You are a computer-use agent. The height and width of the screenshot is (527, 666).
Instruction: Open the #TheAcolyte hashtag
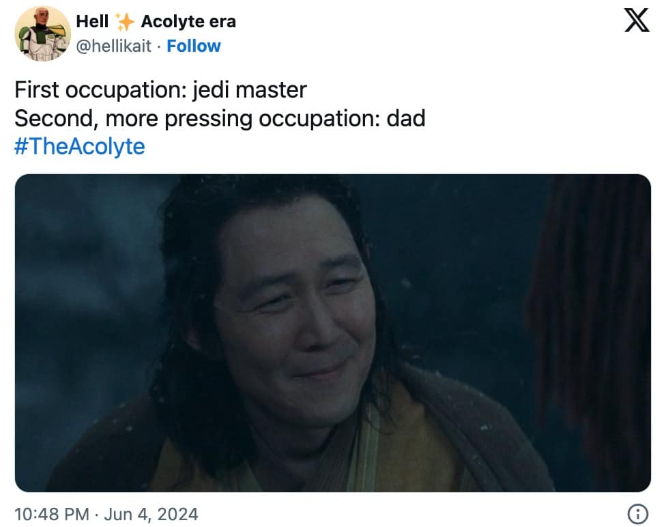(x=80, y=147)
